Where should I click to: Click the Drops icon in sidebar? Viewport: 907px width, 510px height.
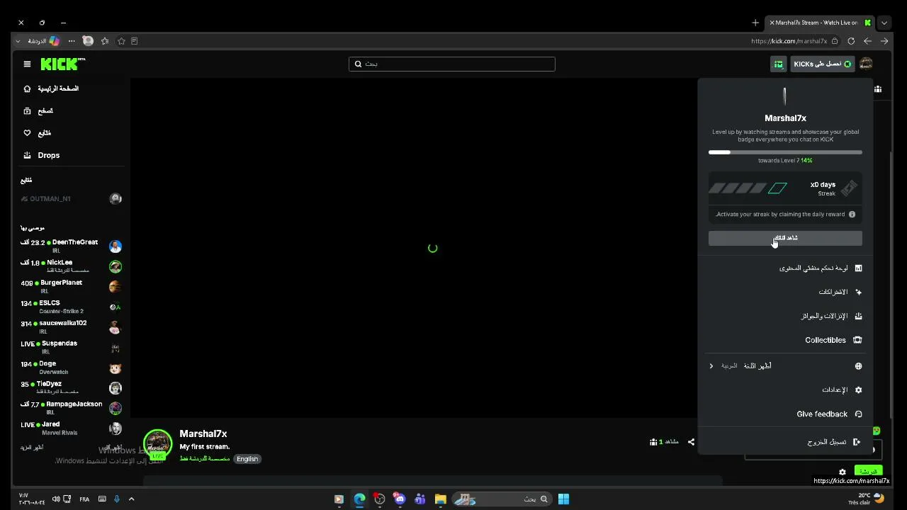(x=27, y=155)
